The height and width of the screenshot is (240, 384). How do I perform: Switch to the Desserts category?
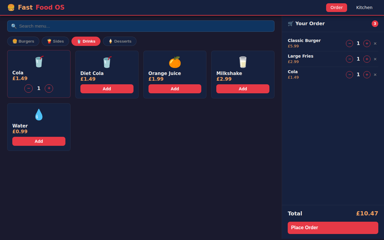[x=120, y=41]
